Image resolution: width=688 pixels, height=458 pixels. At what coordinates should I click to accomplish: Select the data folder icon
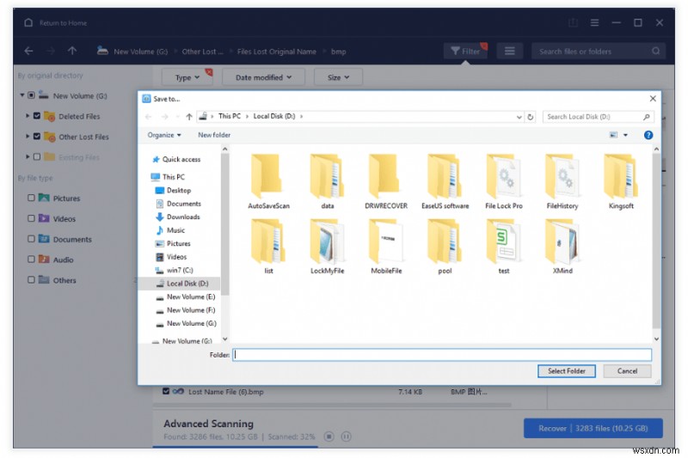pyautogui.click(x=327, y=176)
